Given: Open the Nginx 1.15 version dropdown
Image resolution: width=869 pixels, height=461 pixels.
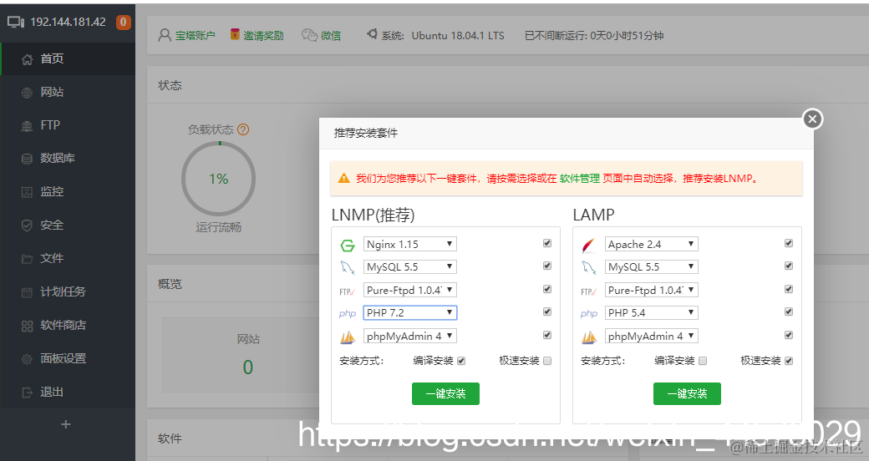Looking at the screenshot, I should click(x=410, y=245).
